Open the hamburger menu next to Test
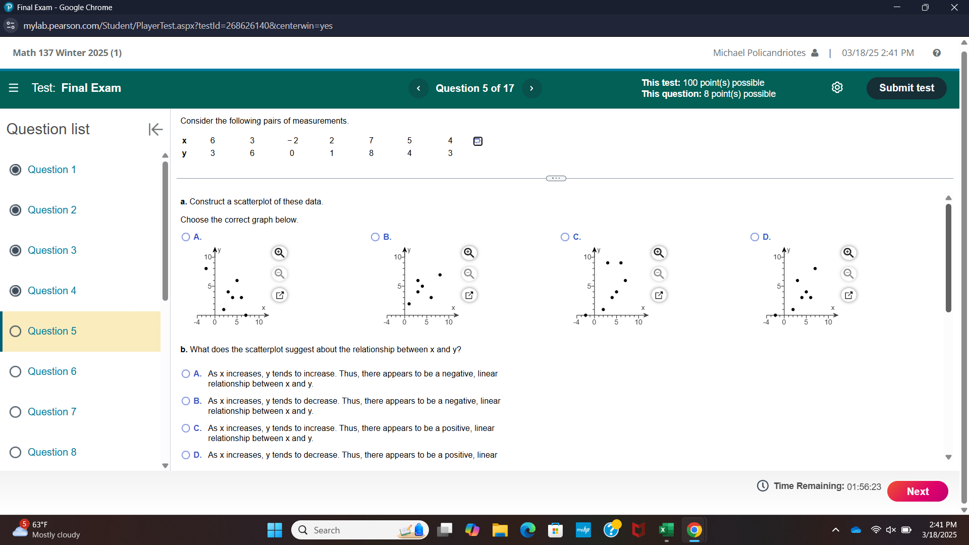This screenshot has width=969, height=545. [x=14, y=88]
